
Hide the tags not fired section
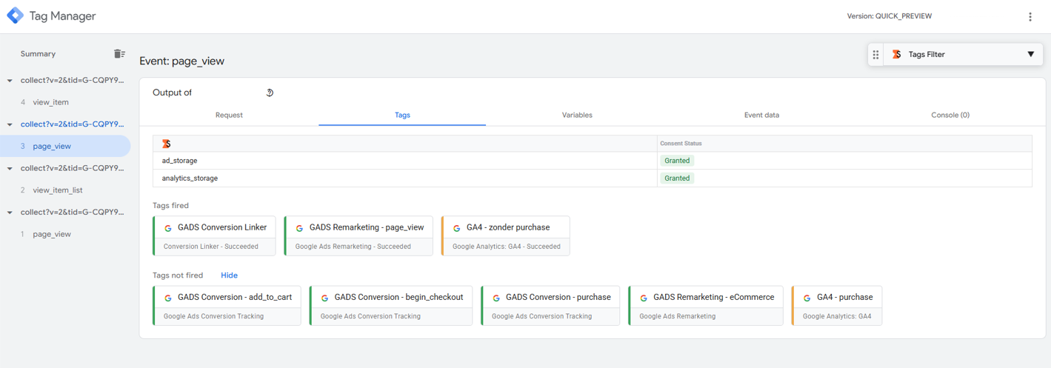coord(229,275)
